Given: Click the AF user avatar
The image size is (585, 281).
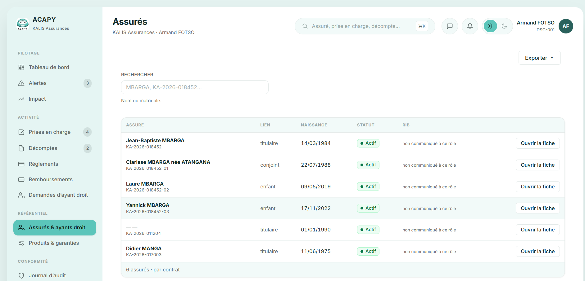Looking at the screenshot, I should pos(566,26).
